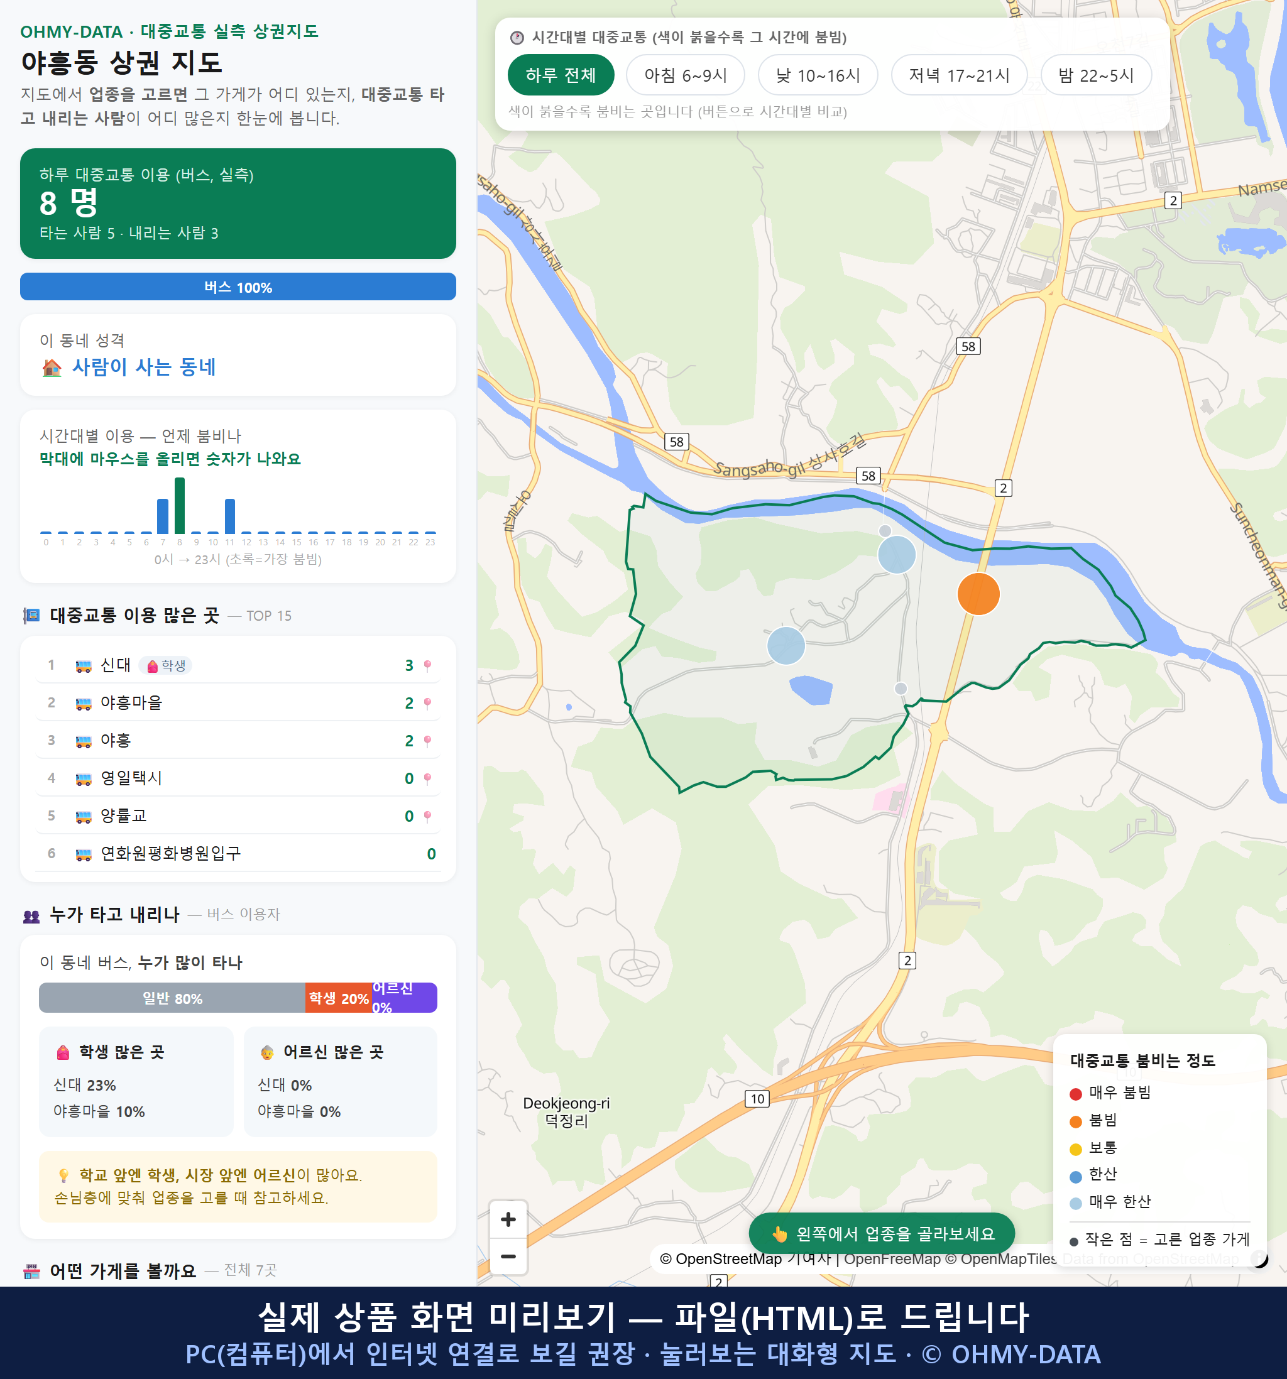Click the Deokjeong-ri 덕정리 map label
Screen dimensions: 1287x1379
pos(566,1111)
